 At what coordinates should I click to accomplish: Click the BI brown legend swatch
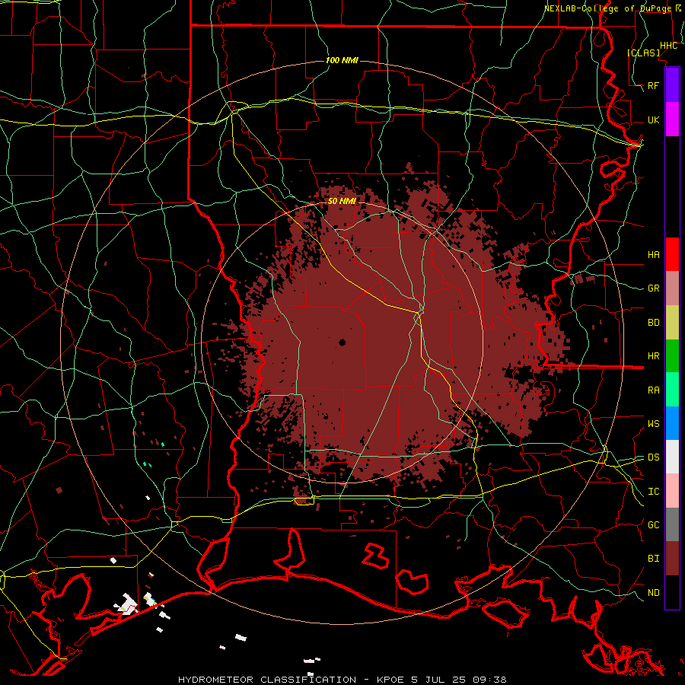click(x=672, y=559)
